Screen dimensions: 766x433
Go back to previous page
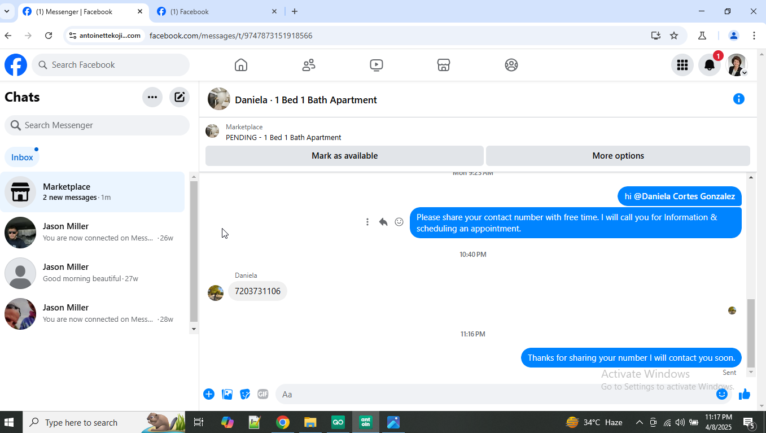(8, 36)
